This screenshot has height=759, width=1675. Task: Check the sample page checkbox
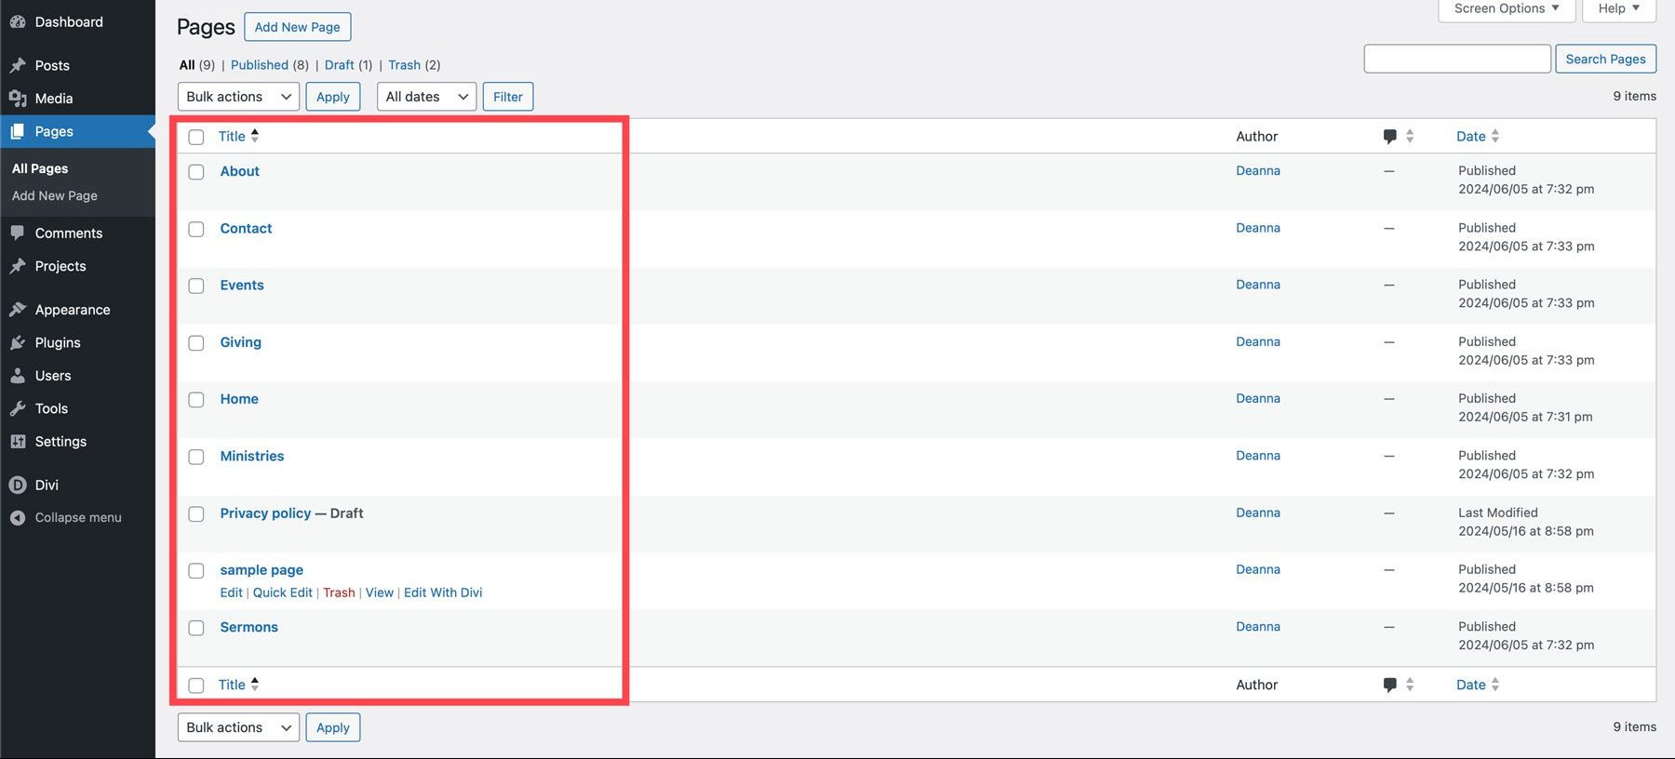coord(196,571)
